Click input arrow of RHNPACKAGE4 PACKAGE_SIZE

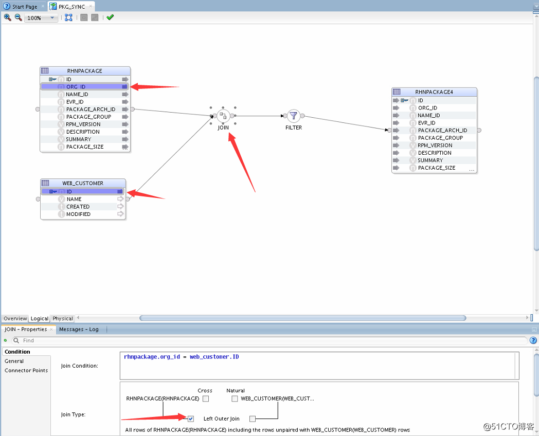(x=396, y=168)
